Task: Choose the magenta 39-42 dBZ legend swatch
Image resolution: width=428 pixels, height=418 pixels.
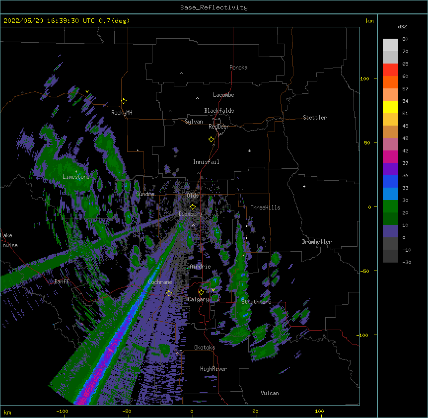Action: tap(390, 156)
